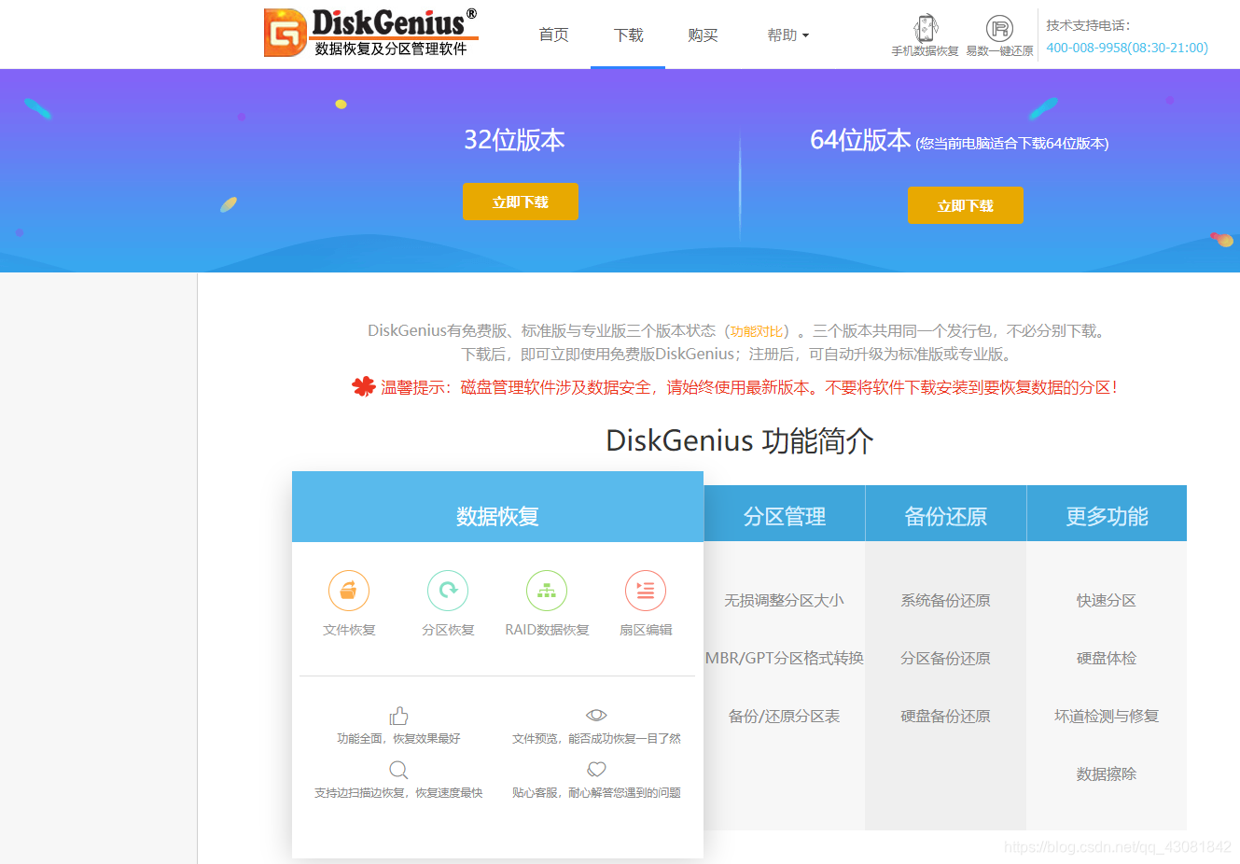Switch to the 数据恢复 tab
The width and height of the screenshot is (1240, 864).
497,507
